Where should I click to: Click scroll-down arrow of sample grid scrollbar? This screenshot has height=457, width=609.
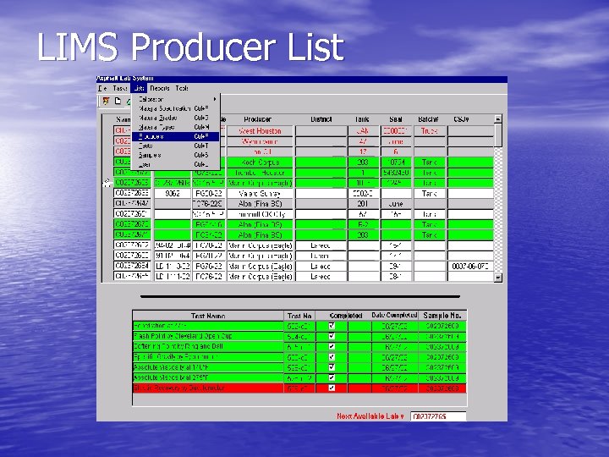coord(498,278)
